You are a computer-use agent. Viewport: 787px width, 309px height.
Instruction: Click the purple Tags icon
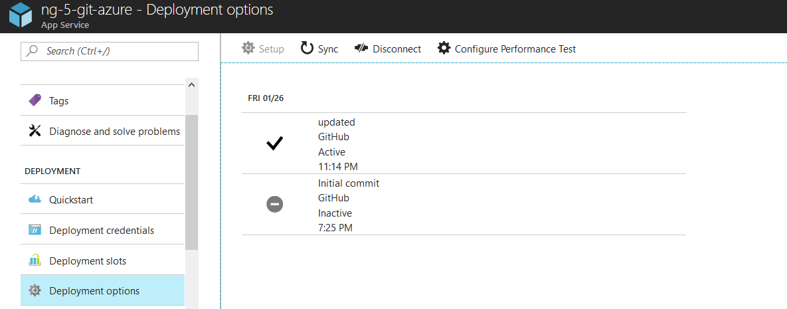(35, 100)
